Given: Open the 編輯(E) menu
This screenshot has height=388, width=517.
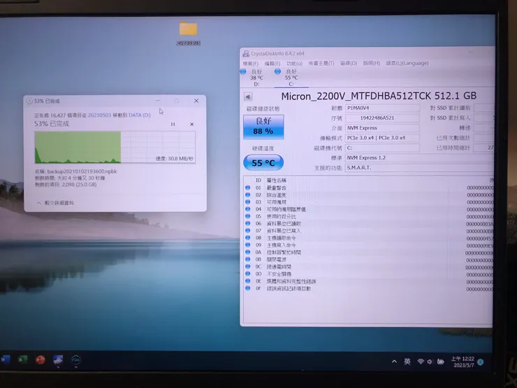Looking at the screenshot, I should 272,64.
